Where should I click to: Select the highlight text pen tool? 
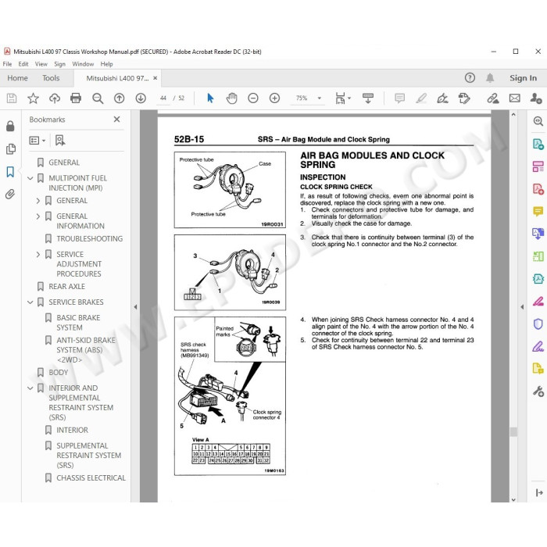[421, 98]
